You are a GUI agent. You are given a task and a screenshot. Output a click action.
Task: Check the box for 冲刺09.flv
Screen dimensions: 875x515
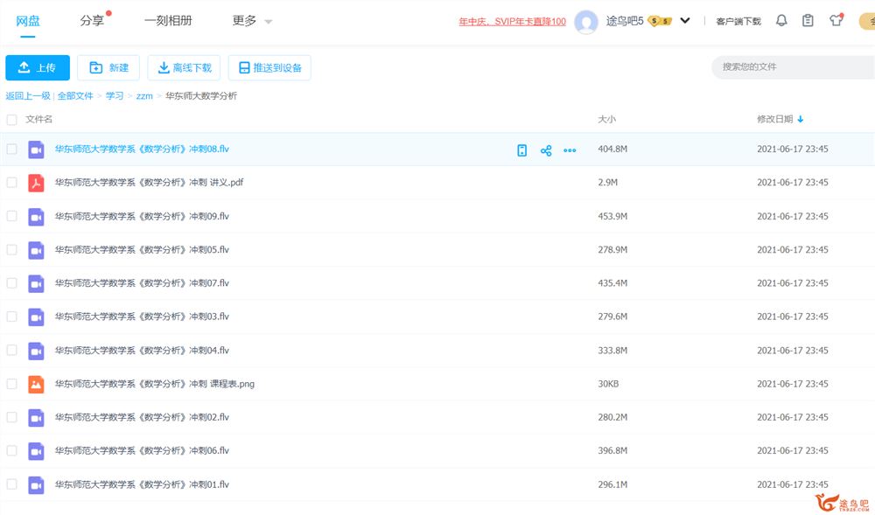(11, 216)
